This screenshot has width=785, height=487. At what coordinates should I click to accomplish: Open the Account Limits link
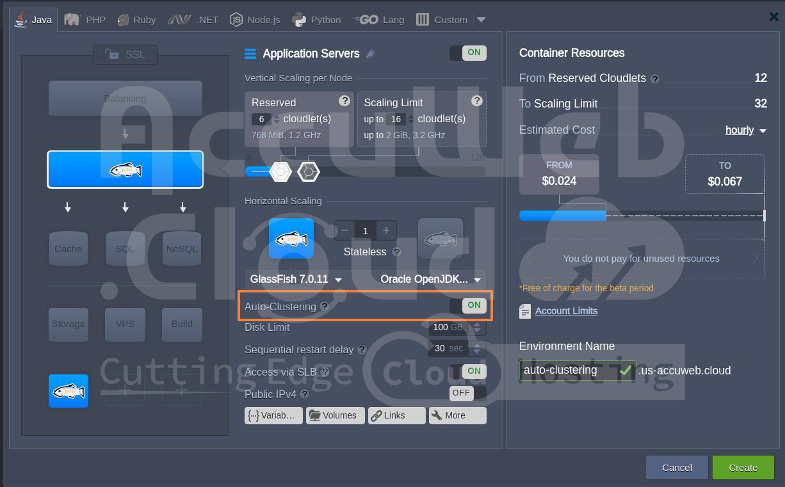(566, 311)
